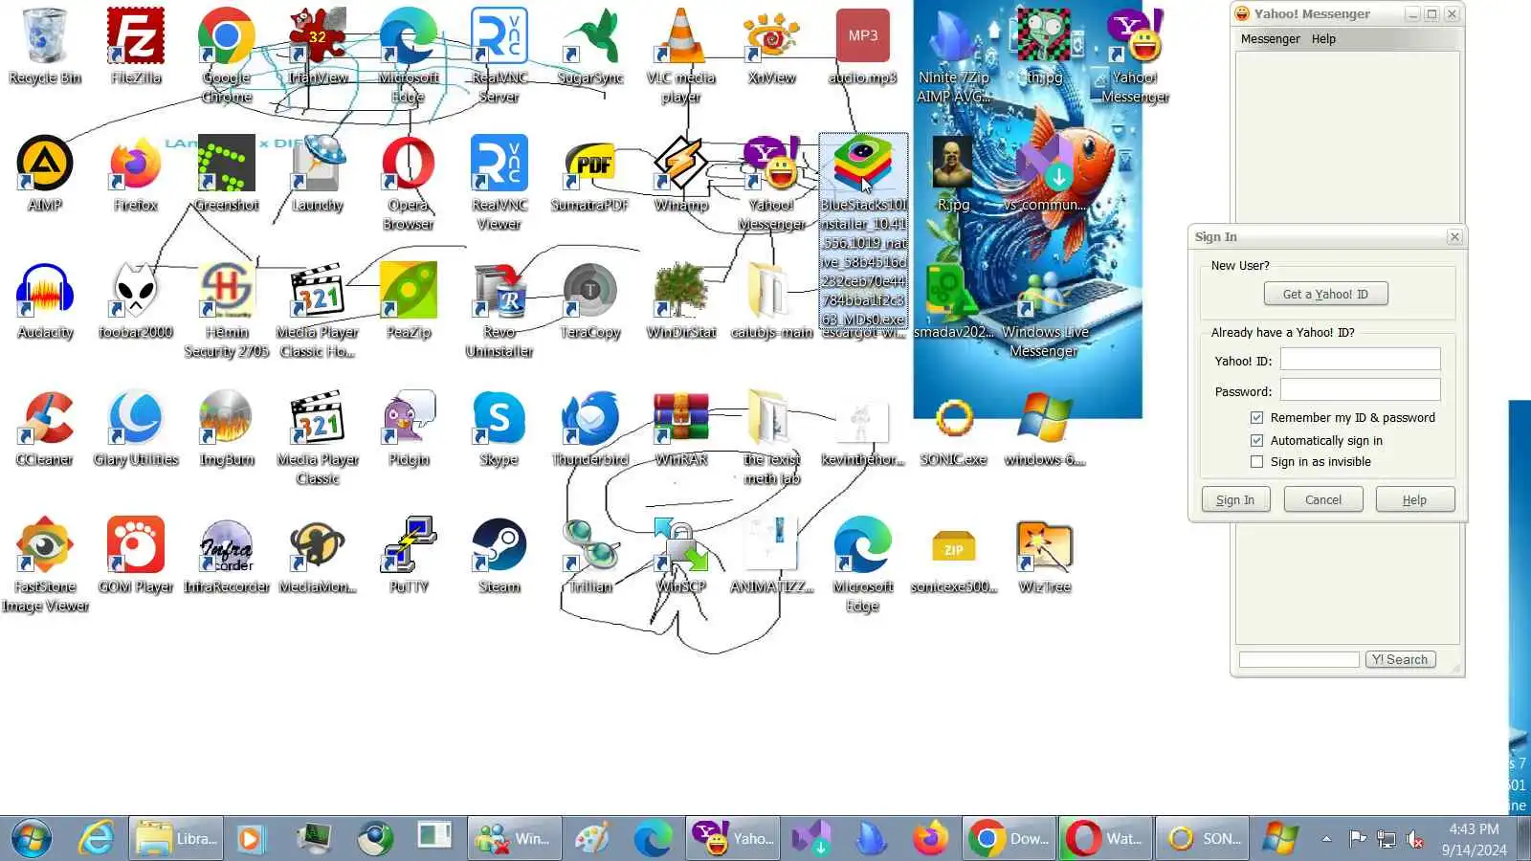Open the IrfanView desktop icon

318,46
